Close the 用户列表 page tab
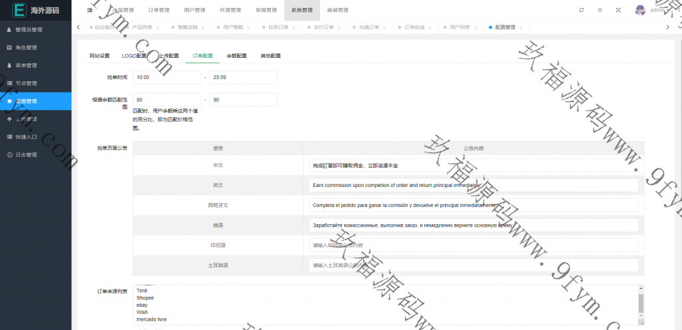The width and height of the screenshot is (682, 330). (475, 27)
